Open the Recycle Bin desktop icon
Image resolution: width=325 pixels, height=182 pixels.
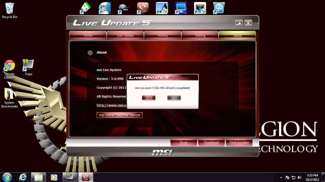coord(10,10)
